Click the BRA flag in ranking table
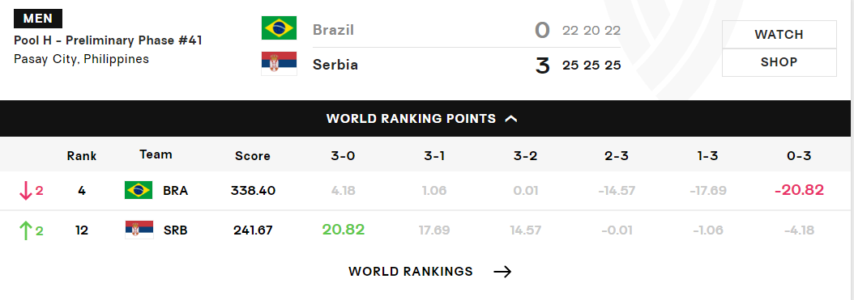 click(139, 190)
